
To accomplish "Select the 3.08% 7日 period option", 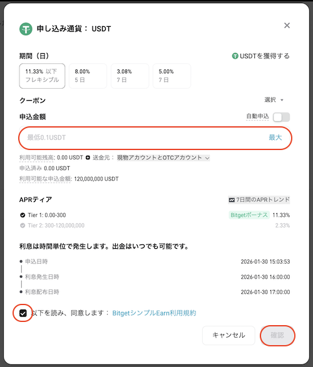I will tap(130, 76).
